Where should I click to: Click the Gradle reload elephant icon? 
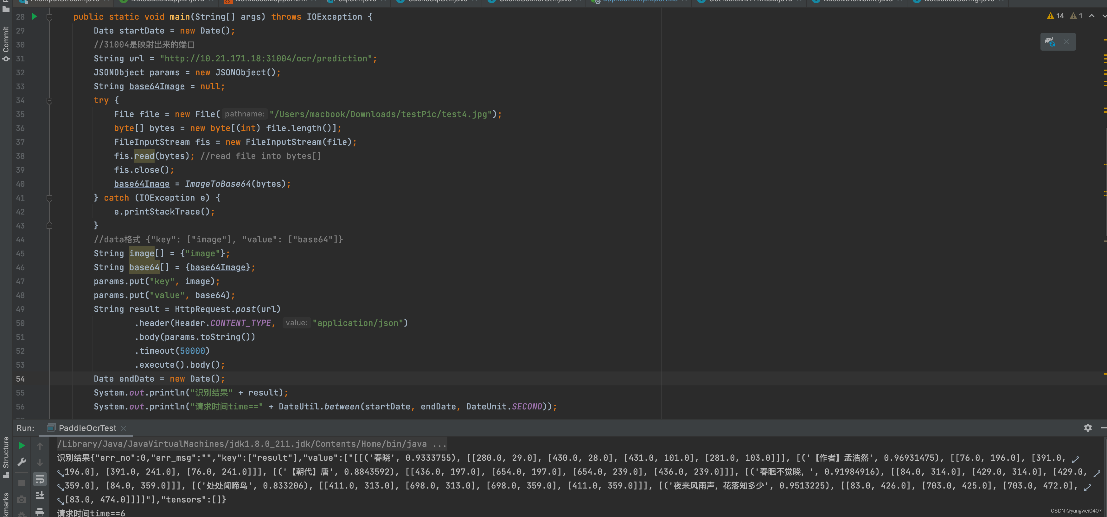pyautogui.click(x=1050, y=42)
